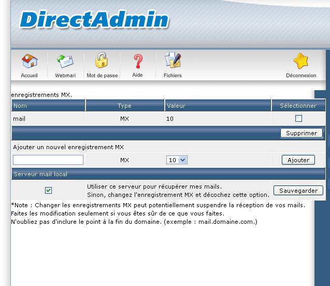The width and height of the screenshot is (330, 286).
Task: Click the Sélectionner column header
Action: 298,106
